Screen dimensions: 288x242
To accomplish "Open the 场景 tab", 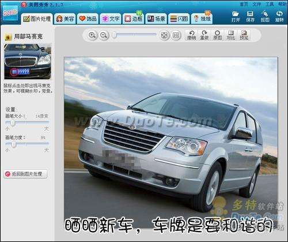I will coord(156,19).
